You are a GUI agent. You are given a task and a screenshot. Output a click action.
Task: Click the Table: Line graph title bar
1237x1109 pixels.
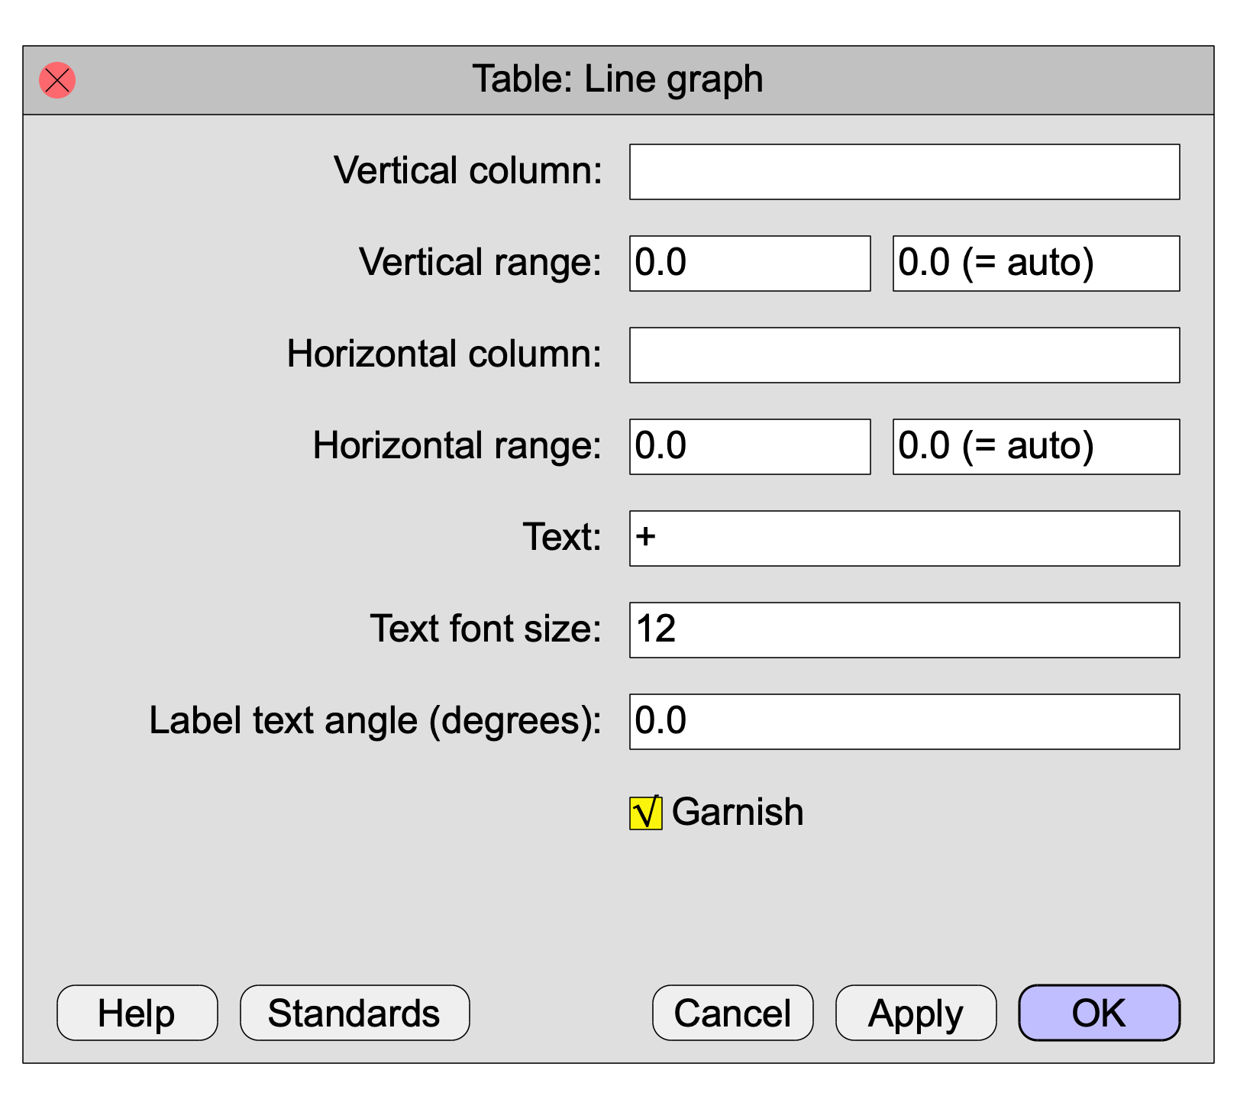pos(618,80)
